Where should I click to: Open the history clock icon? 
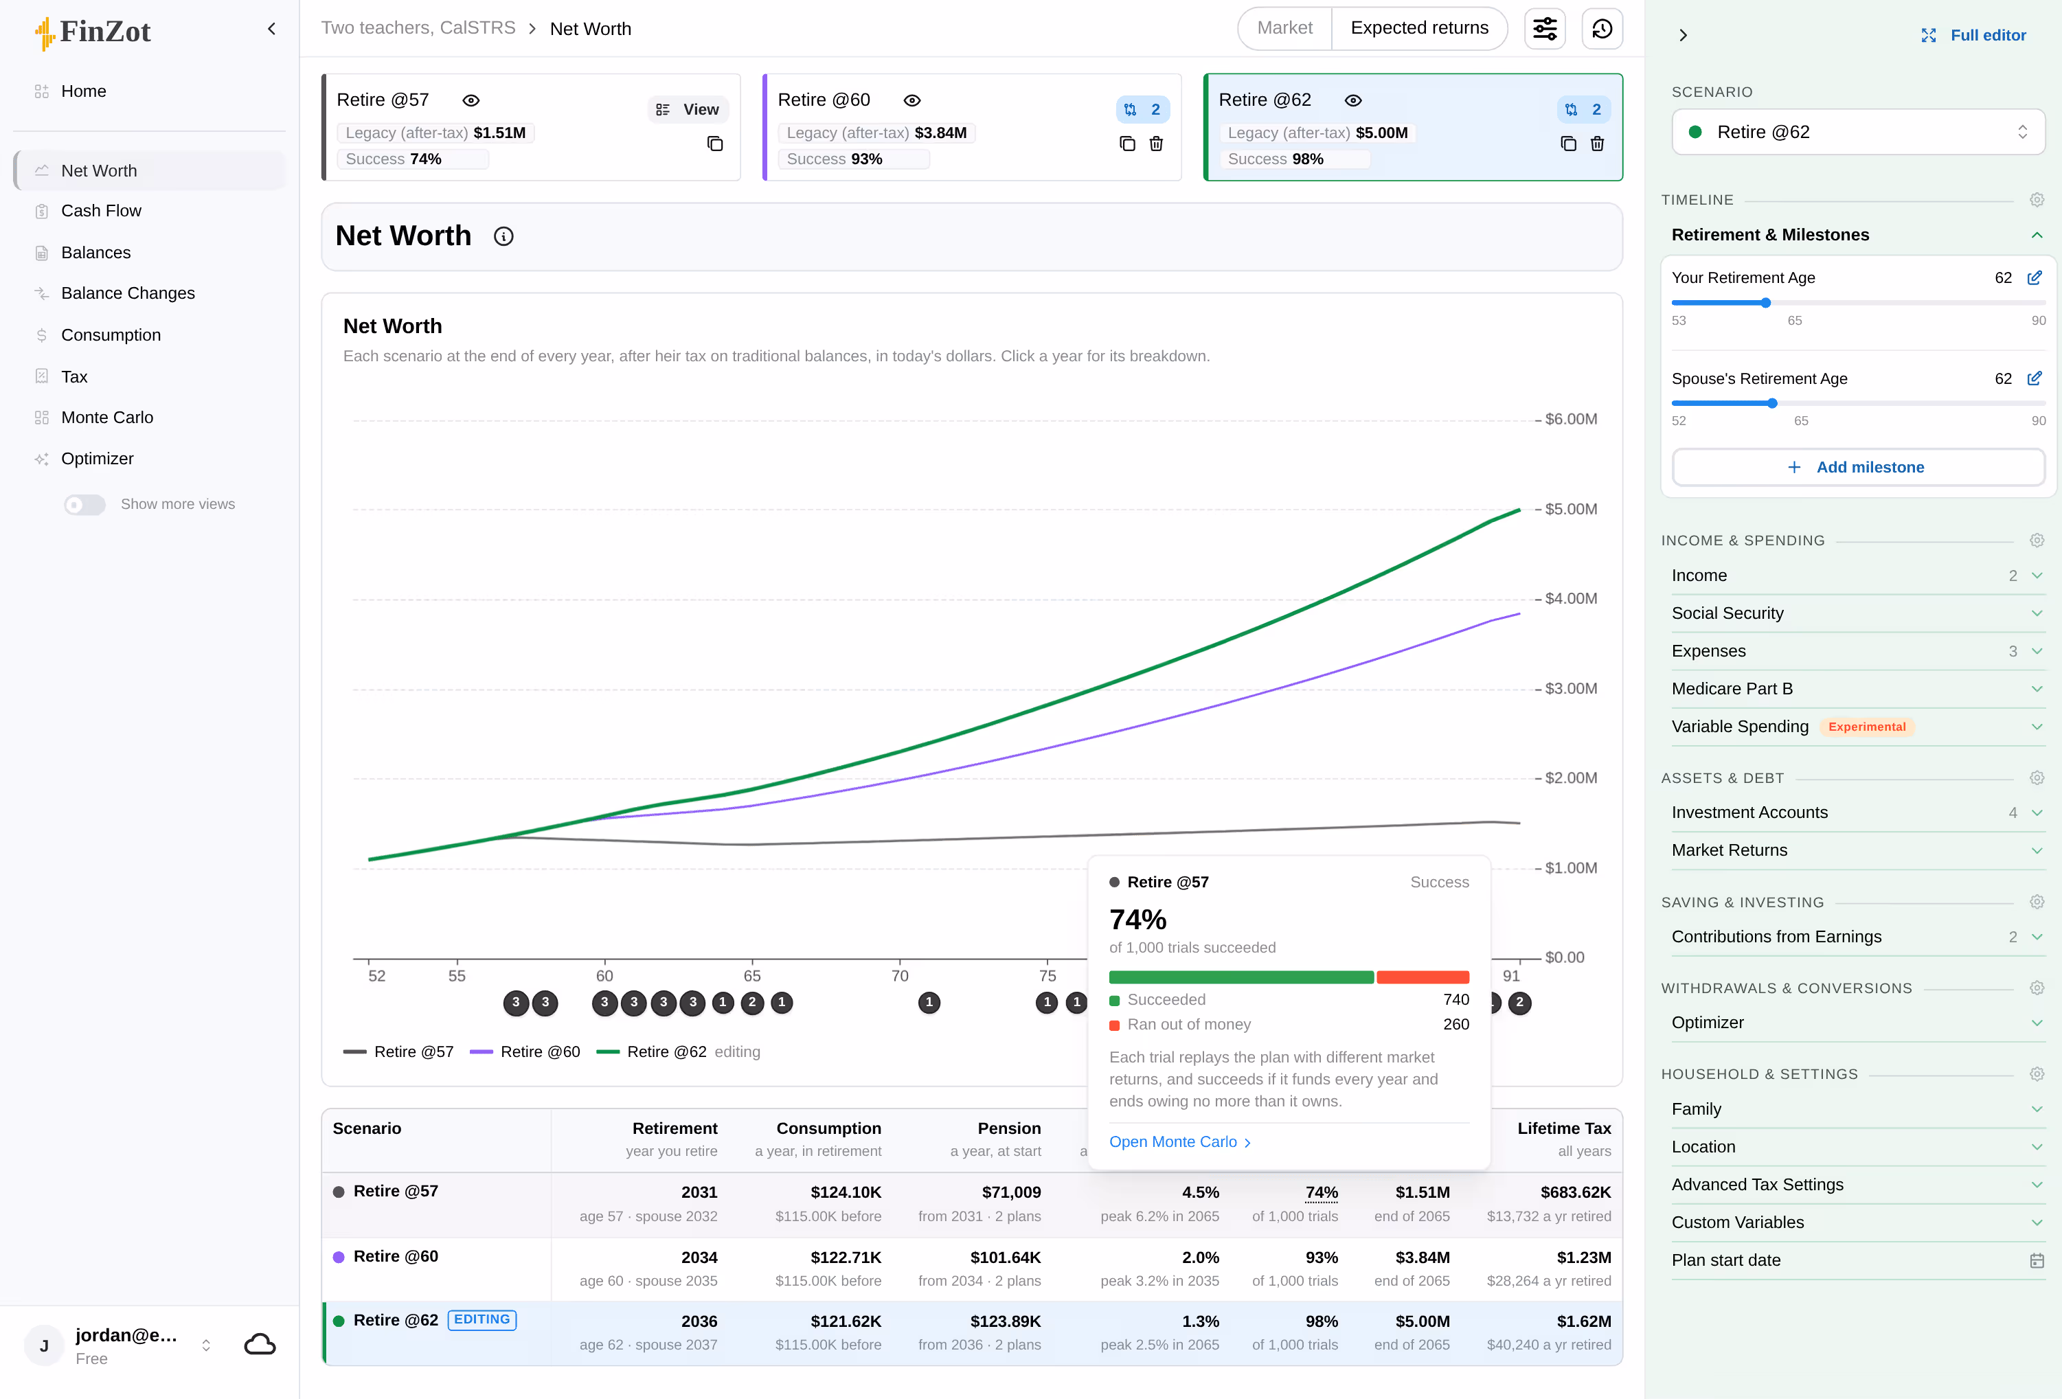1602,30
